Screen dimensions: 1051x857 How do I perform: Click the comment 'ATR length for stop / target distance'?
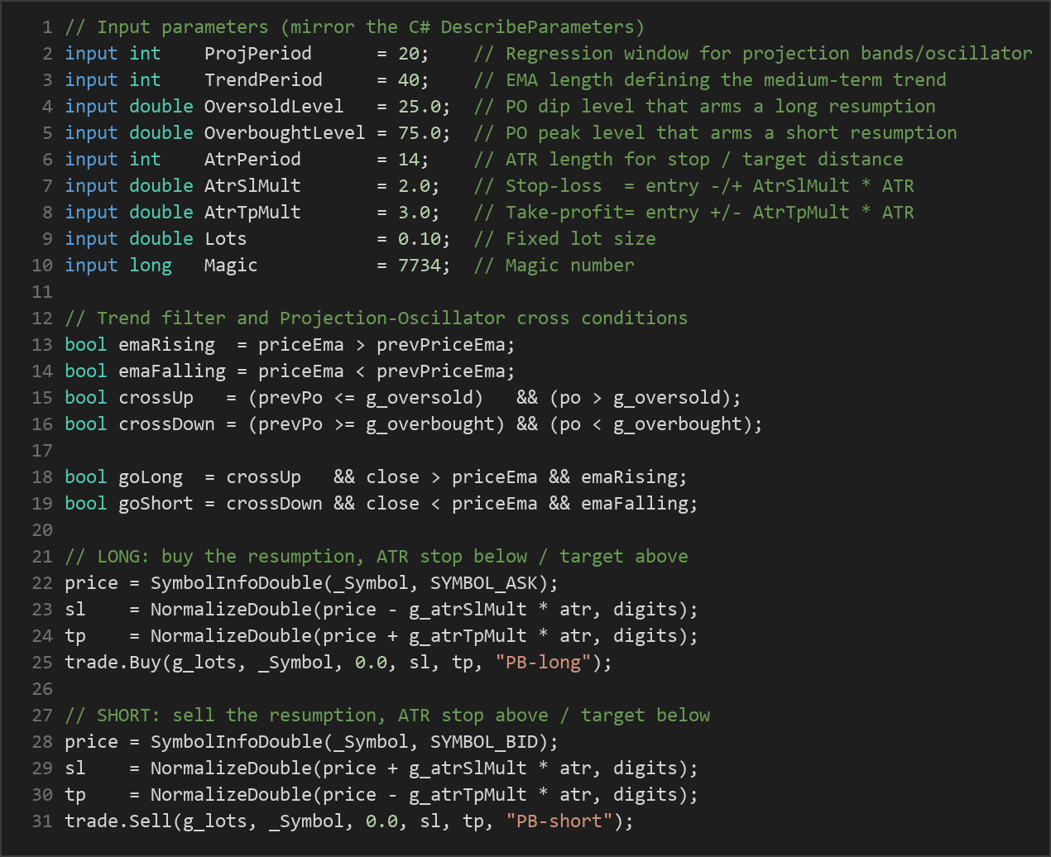(704, 160)
